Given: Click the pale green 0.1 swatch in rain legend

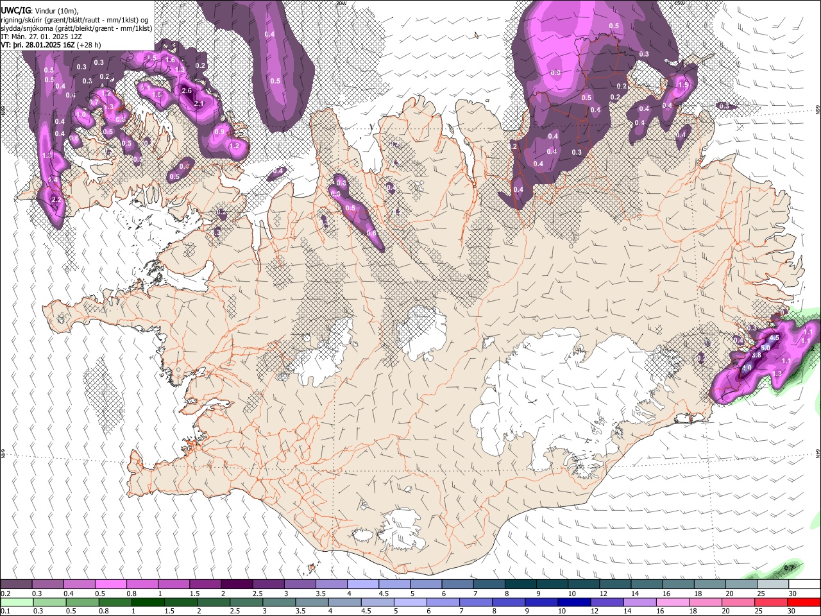Looking at the screenshot, I should 17,602.
